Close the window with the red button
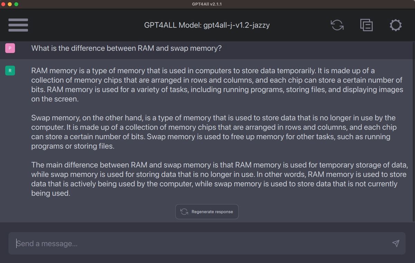The width and height of the screenshot is (415, 263). pyautogui.click(x=4, y=4)
